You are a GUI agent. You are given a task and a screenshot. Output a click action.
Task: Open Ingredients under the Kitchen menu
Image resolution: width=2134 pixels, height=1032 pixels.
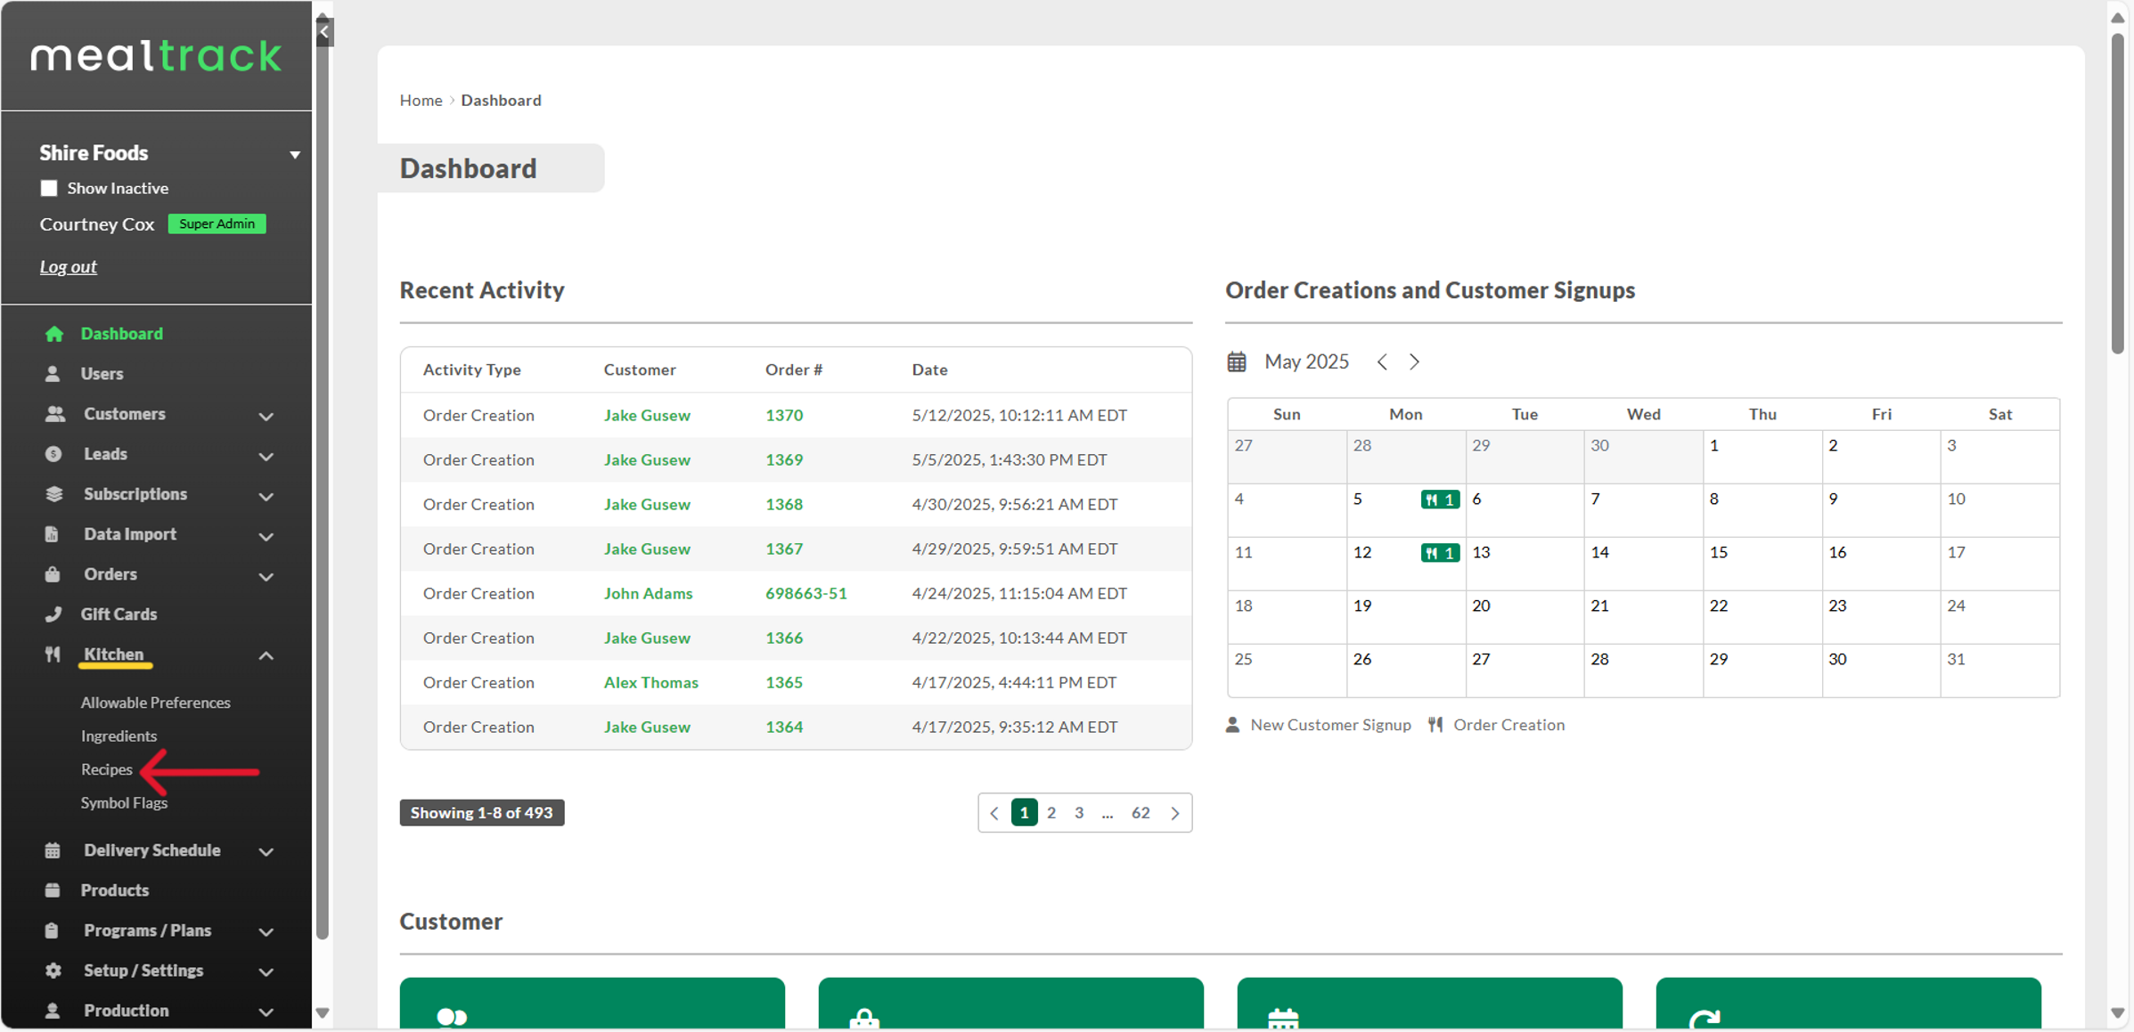(119, 736)
